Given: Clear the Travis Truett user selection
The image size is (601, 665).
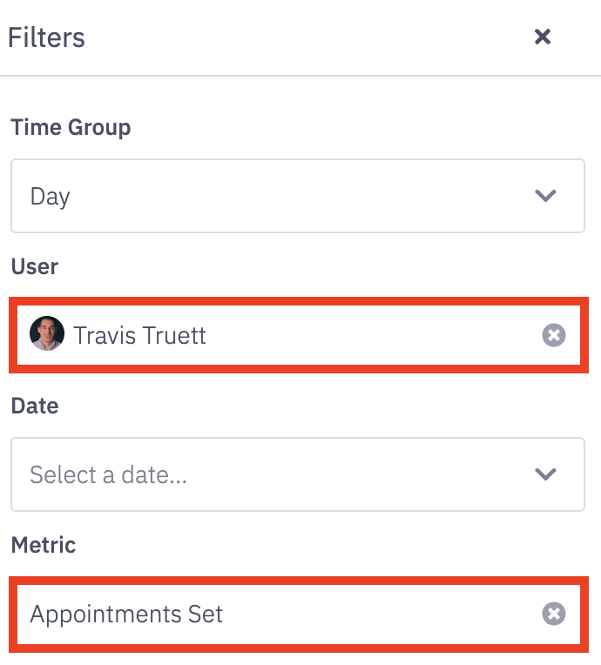Looking at the screenshot, I should (x=554, y=335).
